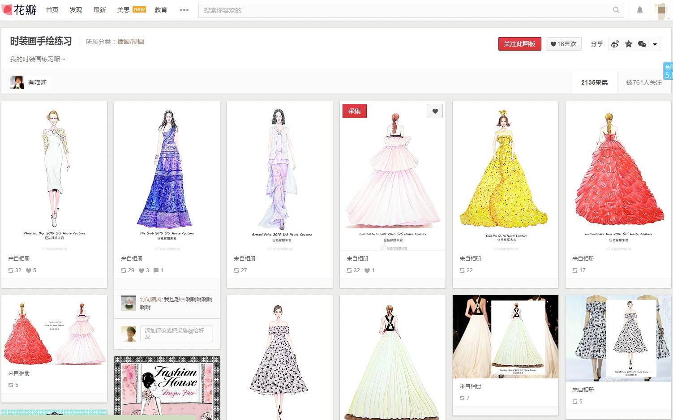The height and width of the screenshot is (420, 673).
Task: Open 教育 navigation item
Action: coord(161,10)
